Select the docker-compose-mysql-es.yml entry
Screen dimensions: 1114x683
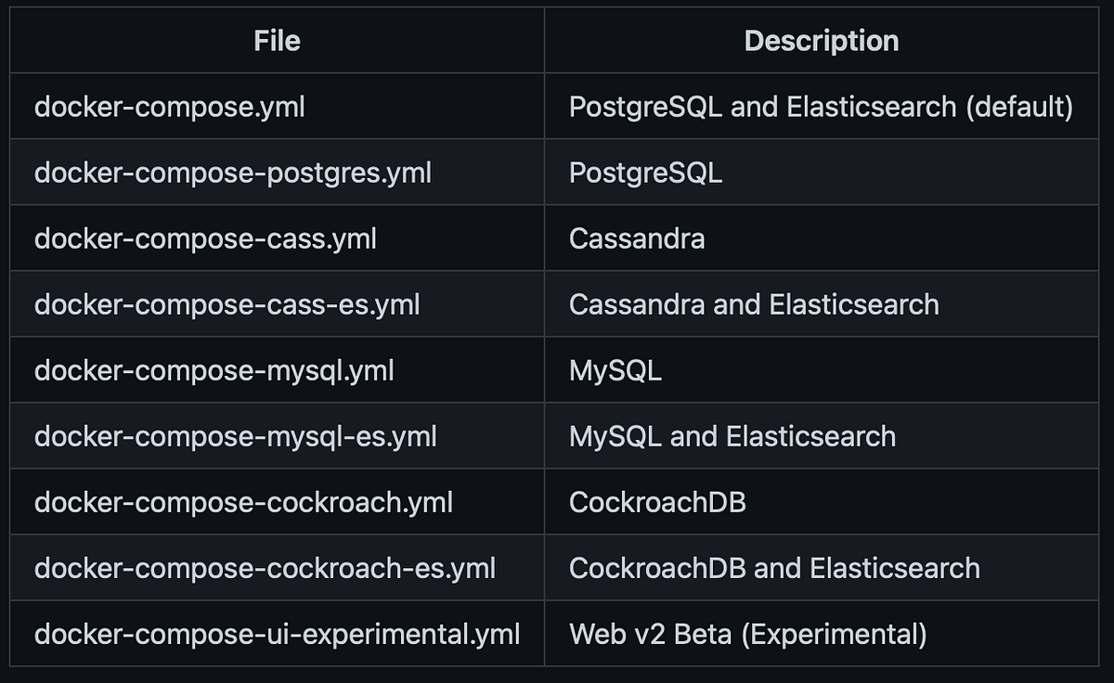236,437
